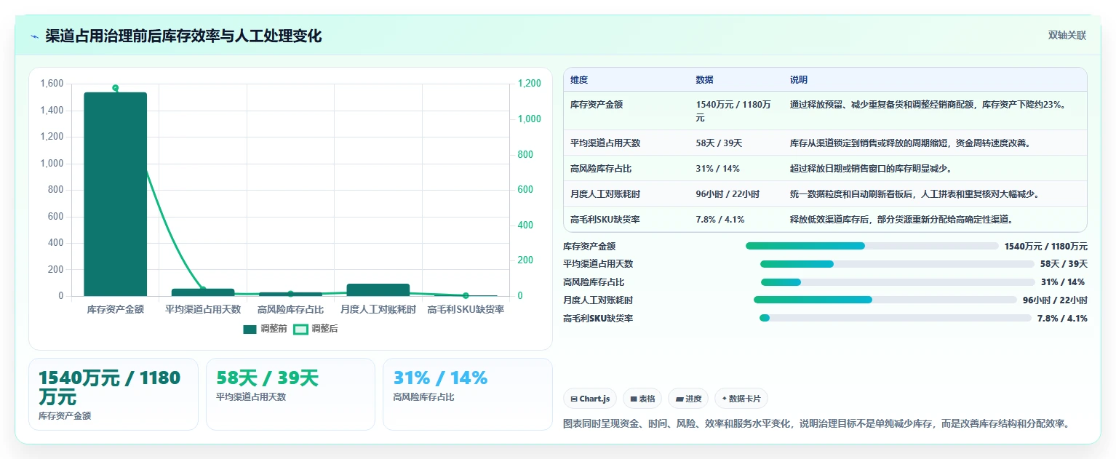The width and height of the screenshot is (1116, 459).
Task: Click x-axis label 高风险库存占比 under chart
Action: tap(290, 309)
